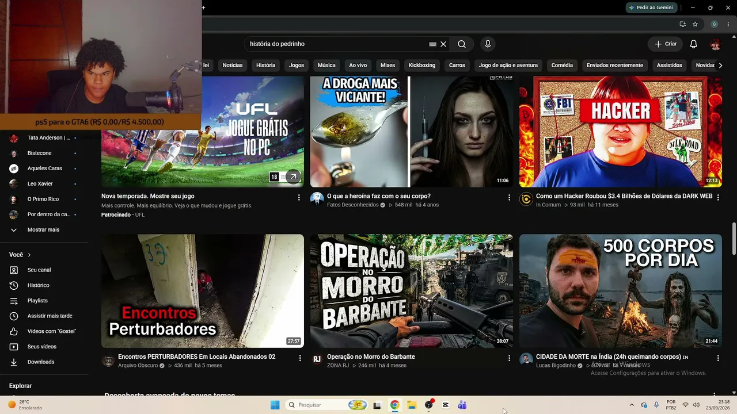Click Pedir ao Gemini button
The image size is (737, 414).
coord(651,7)
